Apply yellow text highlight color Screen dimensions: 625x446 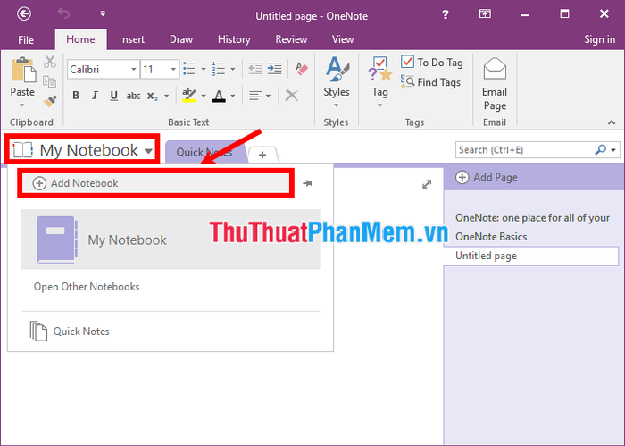tap(189, 96)
